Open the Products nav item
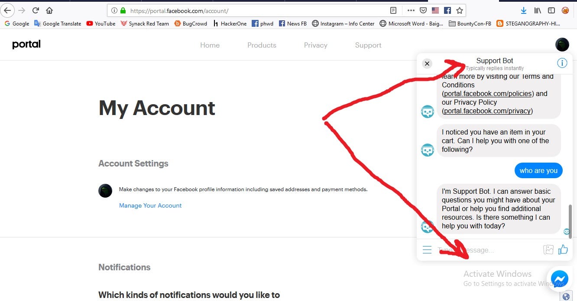 (262, 45)
